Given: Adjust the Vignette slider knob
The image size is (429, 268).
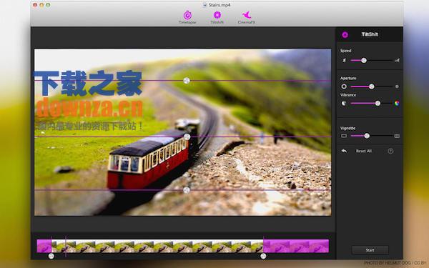Looking at the screenshot, I should [367, 136].
